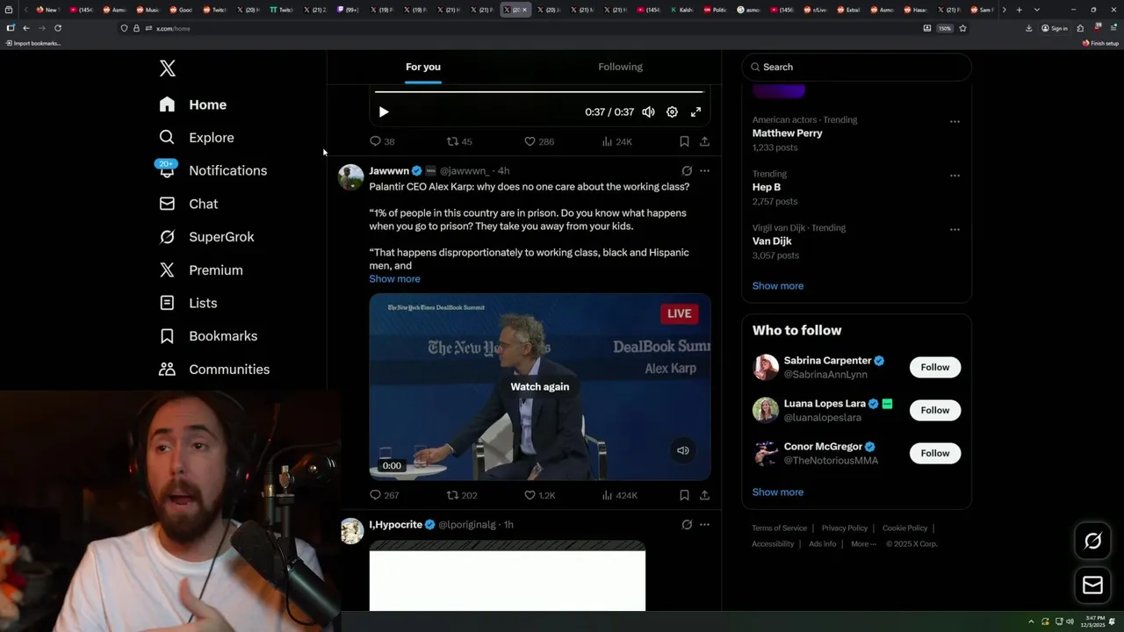Screen dimensions: 1124x632
Task: Reply to top post with 38 comments
Action: [381, 141]
